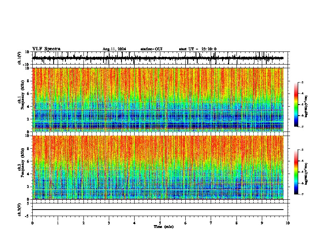This screenshot has width=324, height=250.
Task: Click the time axis tick label '9'
Action: 262,223
